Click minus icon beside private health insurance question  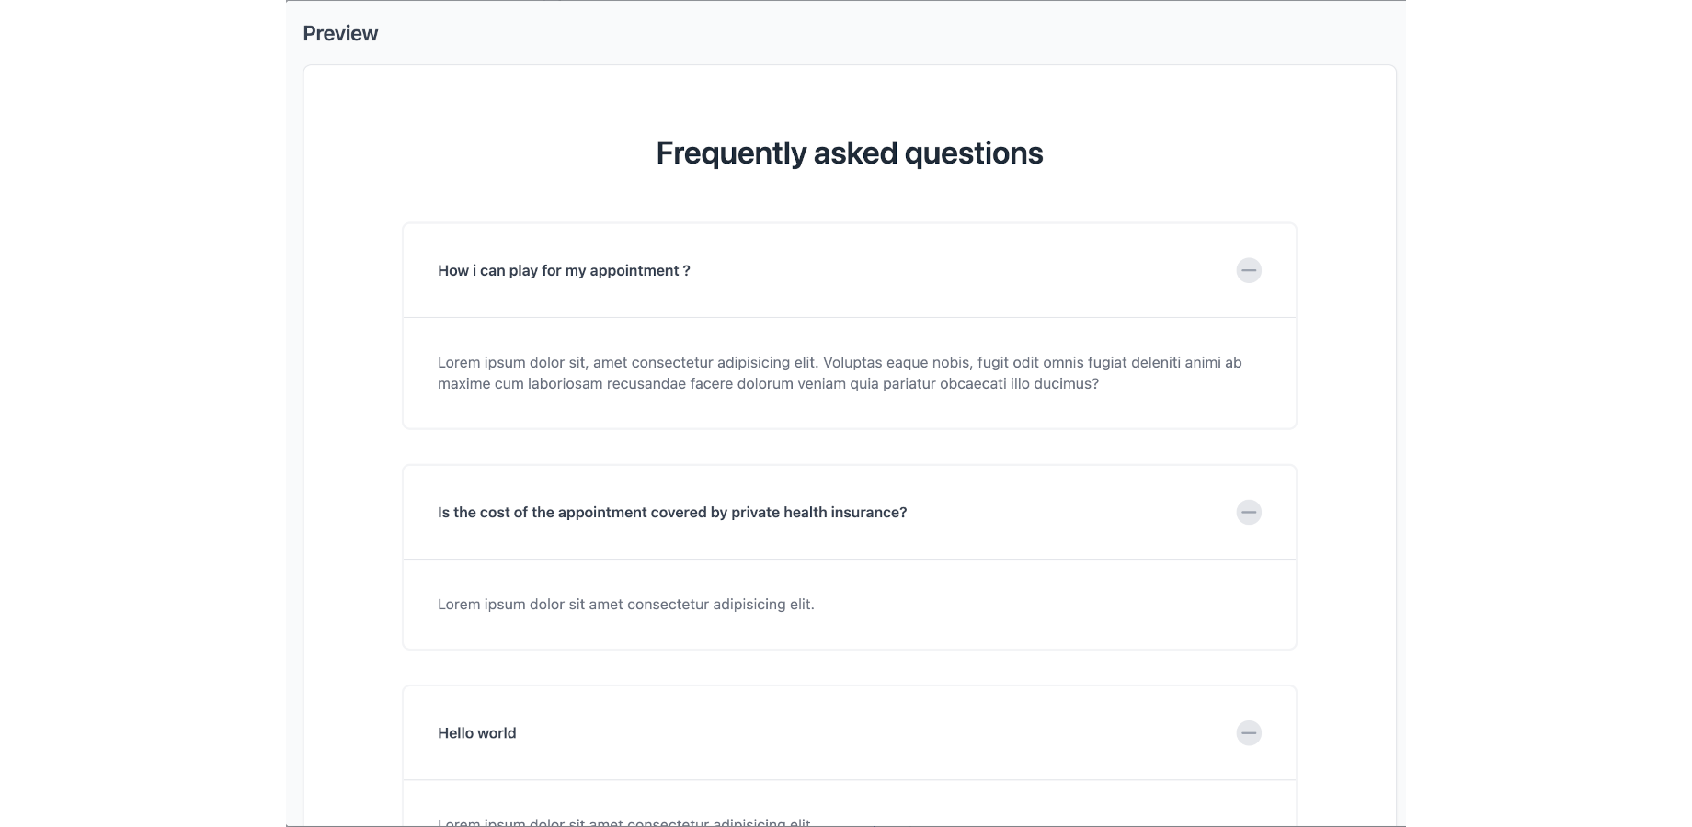1248,512
